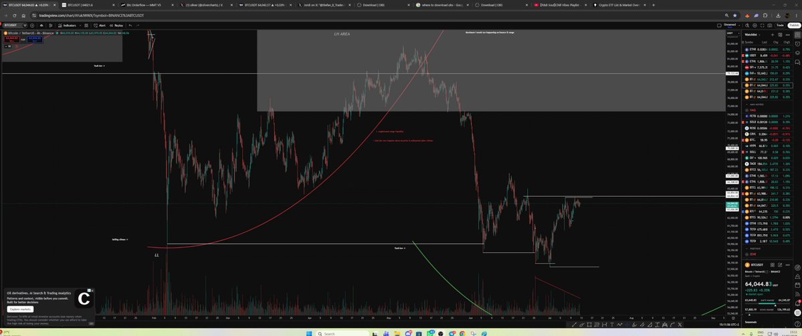Select the text drawing tool
802x336 pixels.
(x=612, y=325)
